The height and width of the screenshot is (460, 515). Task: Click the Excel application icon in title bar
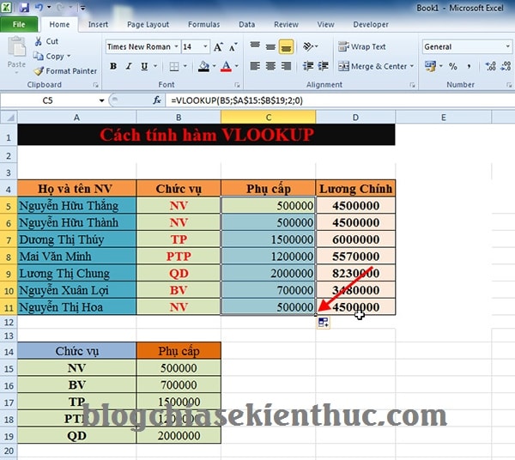(x=7, y=7)
